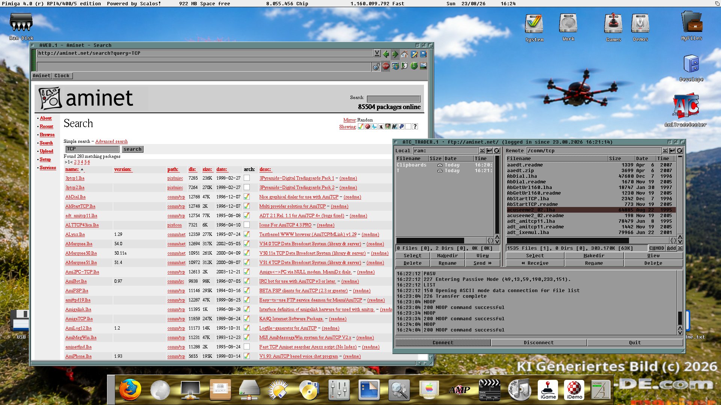Image resolution: width=721 pixels, height=405 pixels.
Task: Click the globe network status icon
Action: pos(395,66)
